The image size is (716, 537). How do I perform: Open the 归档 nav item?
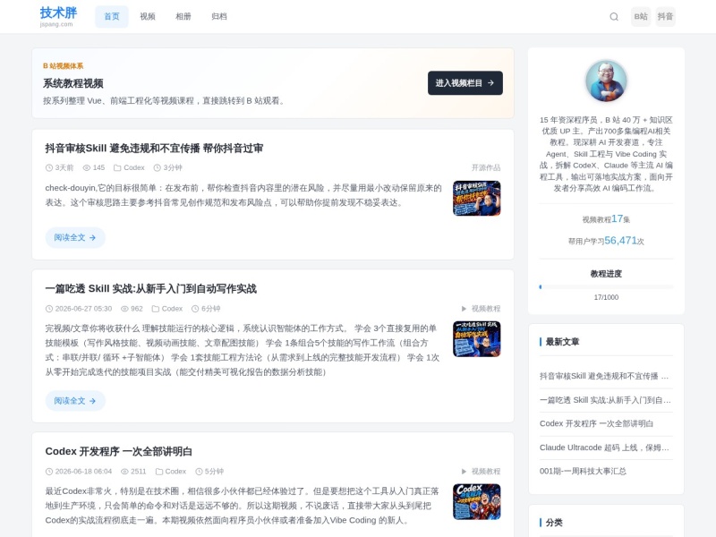pyautogui.click(x=218, y=16)
